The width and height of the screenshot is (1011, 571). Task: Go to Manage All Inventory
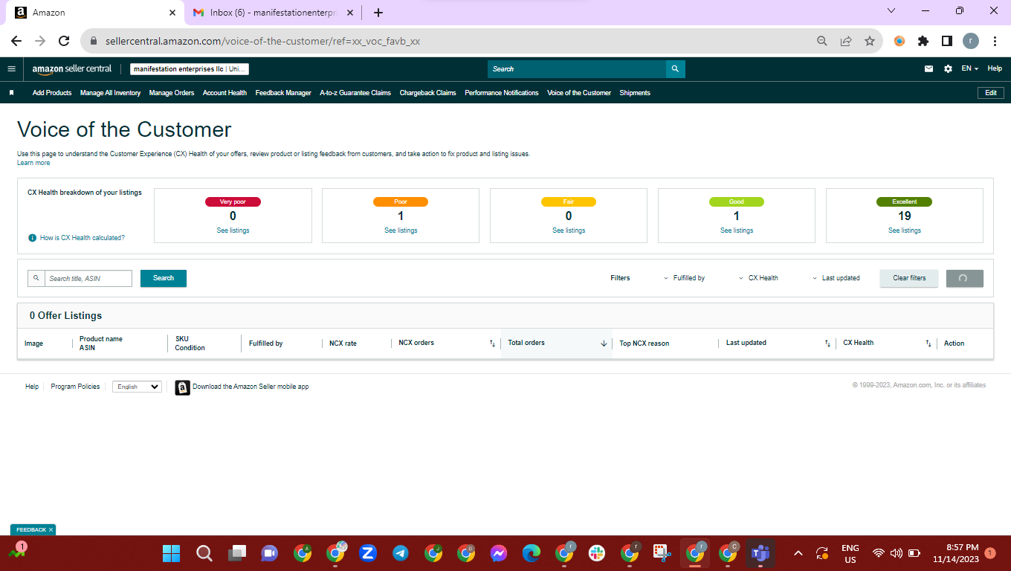[x=110, y=93]
